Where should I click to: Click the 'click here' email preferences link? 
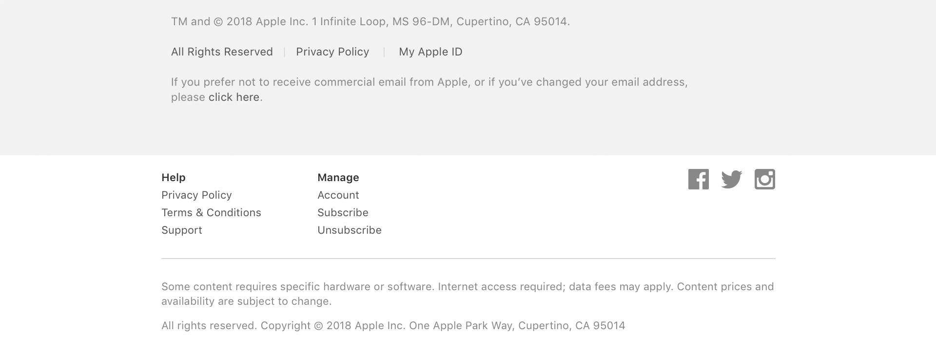click(x=234, y=97)
